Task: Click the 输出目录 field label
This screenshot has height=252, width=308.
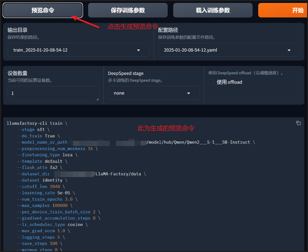Action: (18, 30)
